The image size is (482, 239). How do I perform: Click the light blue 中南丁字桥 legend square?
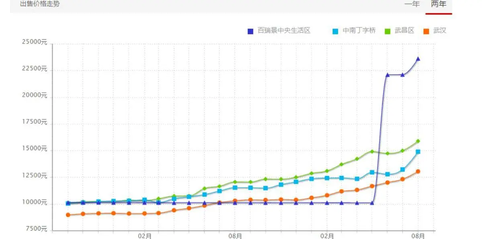(335, 31)
